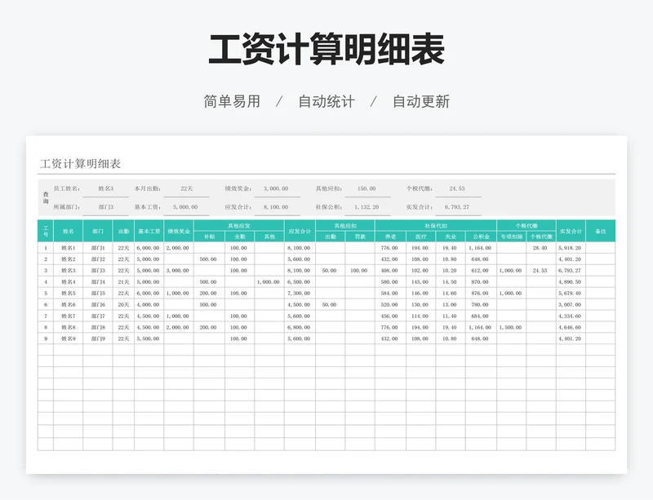653x500 pixels.
Task: Select the 50.00 出勤 deduction of 姓名6
Action: pos(330,305)
